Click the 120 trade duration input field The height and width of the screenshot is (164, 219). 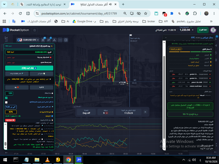tap(9, 93)
